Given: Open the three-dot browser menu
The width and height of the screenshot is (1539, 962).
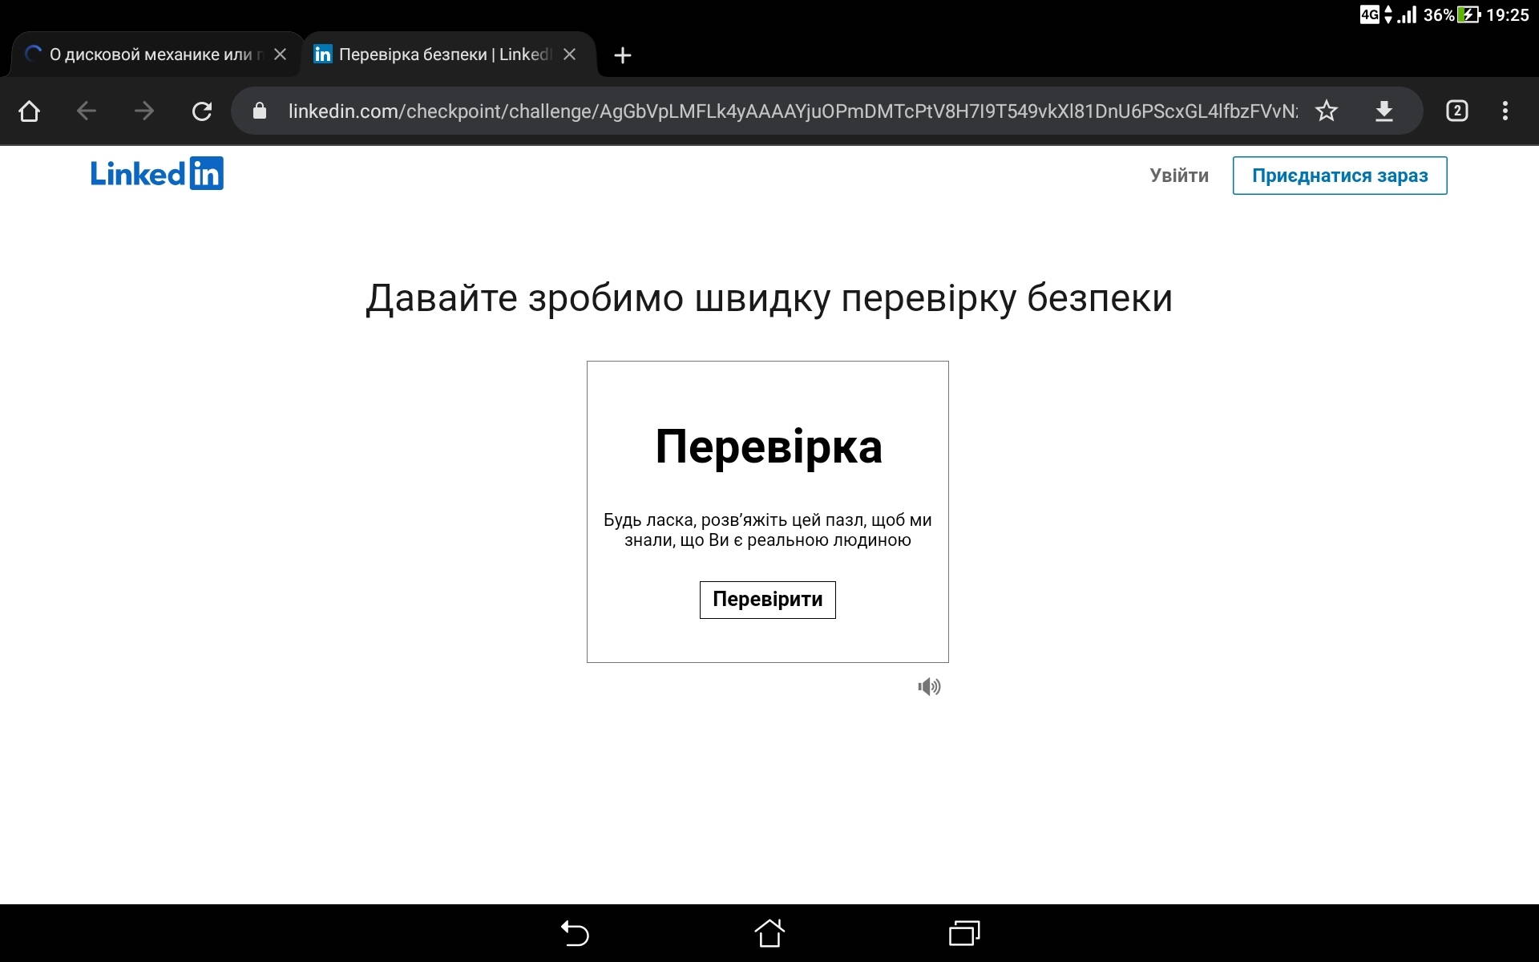Looking at the screenshot, I should pos(1505,111).
